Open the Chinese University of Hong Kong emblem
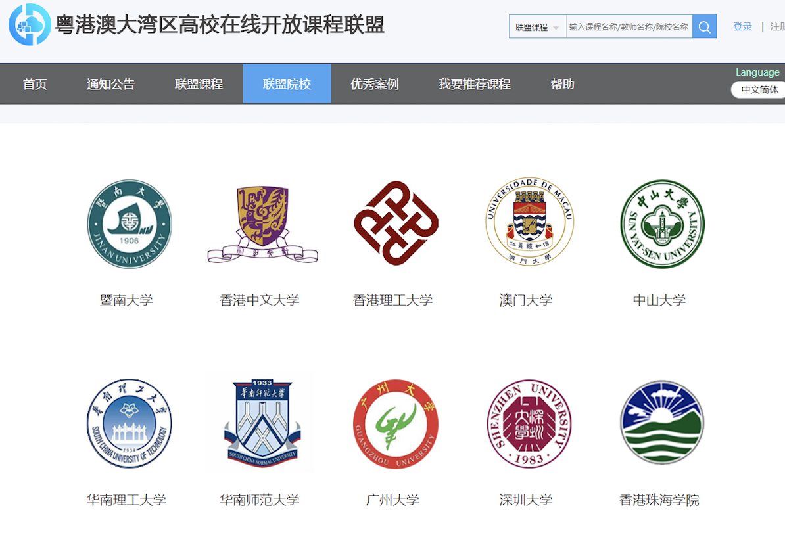 262,224
